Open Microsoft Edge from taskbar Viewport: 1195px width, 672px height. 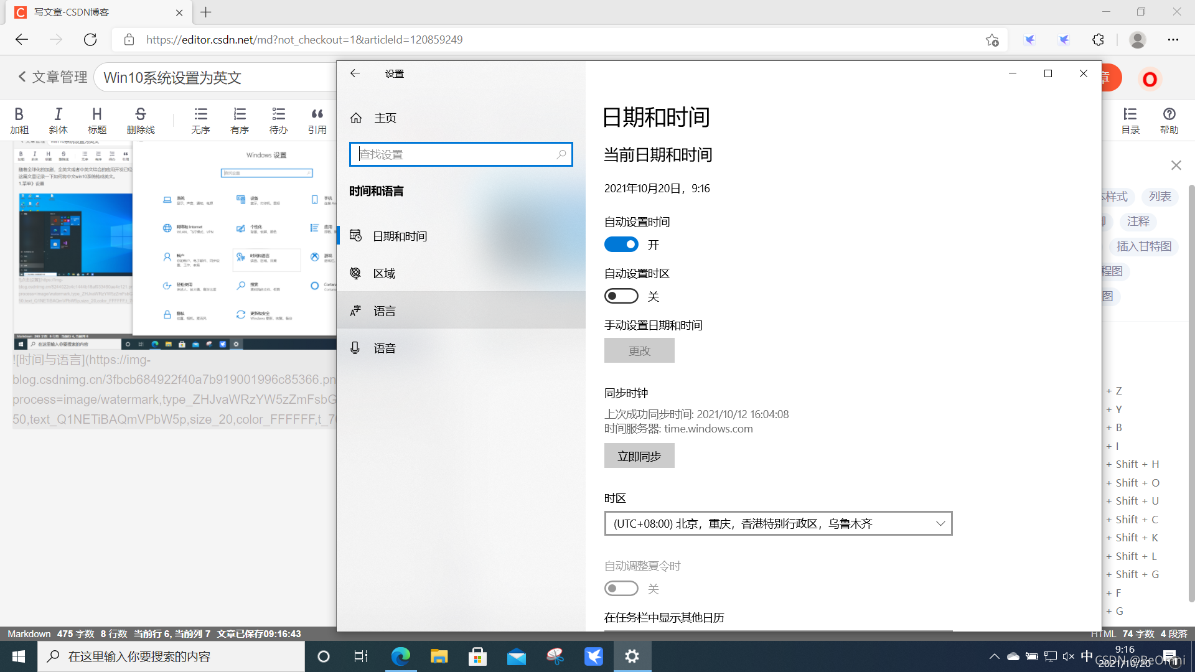pyautogui.click(x=400, y=656)
